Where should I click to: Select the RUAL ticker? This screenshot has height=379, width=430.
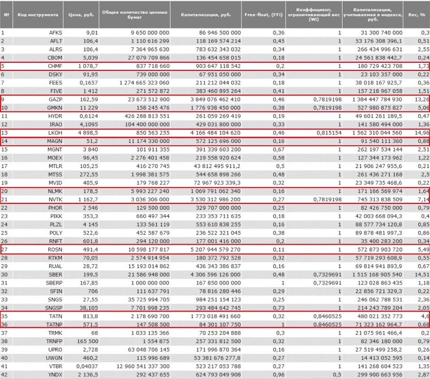click(56, 266)
